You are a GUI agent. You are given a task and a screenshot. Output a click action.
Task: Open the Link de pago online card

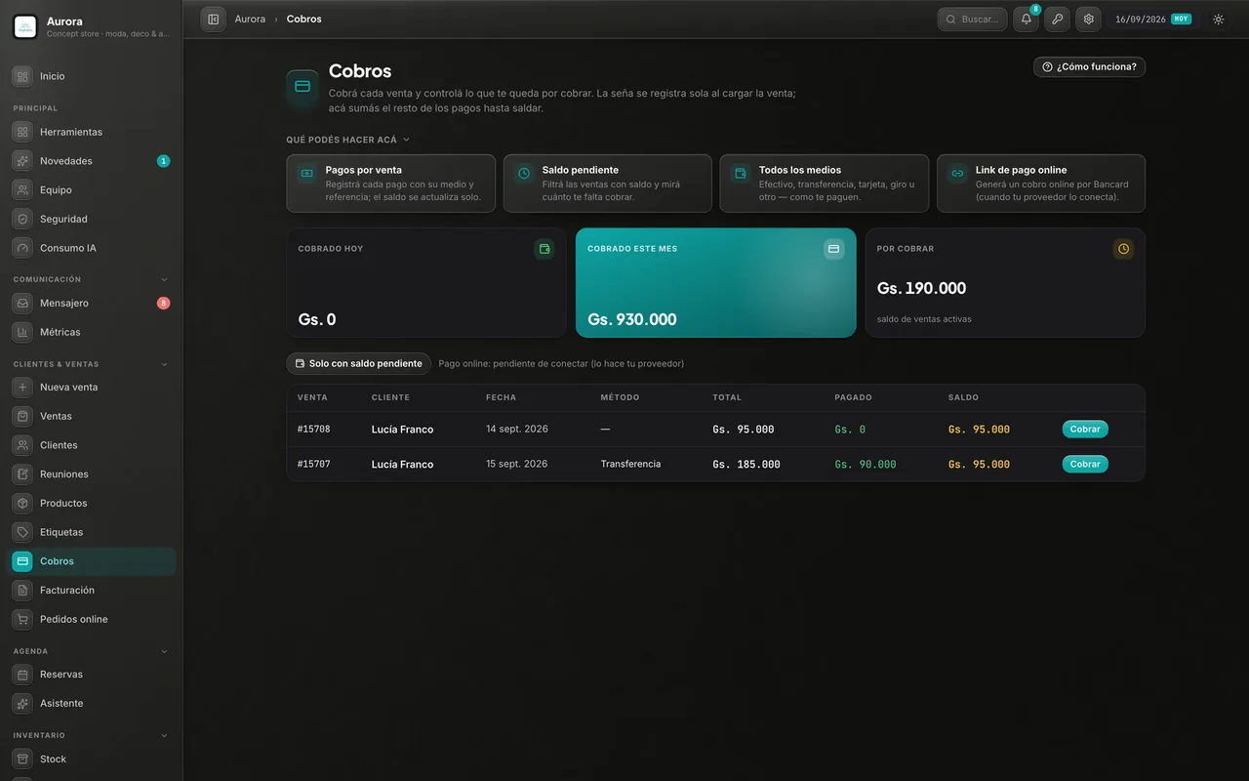point(1041,184)
